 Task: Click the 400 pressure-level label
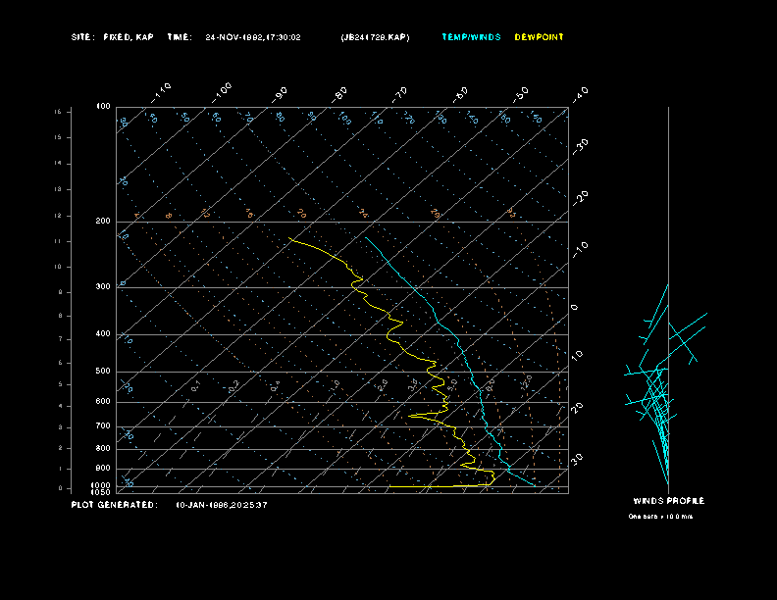[x=103, y=333]
